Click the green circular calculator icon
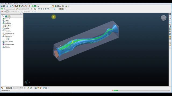The image size is (172, 96). 33,6
